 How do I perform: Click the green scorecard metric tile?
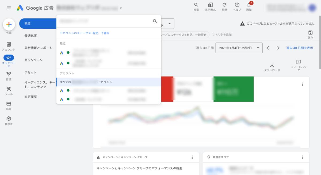pyautogui.click(x=233, y=89)
